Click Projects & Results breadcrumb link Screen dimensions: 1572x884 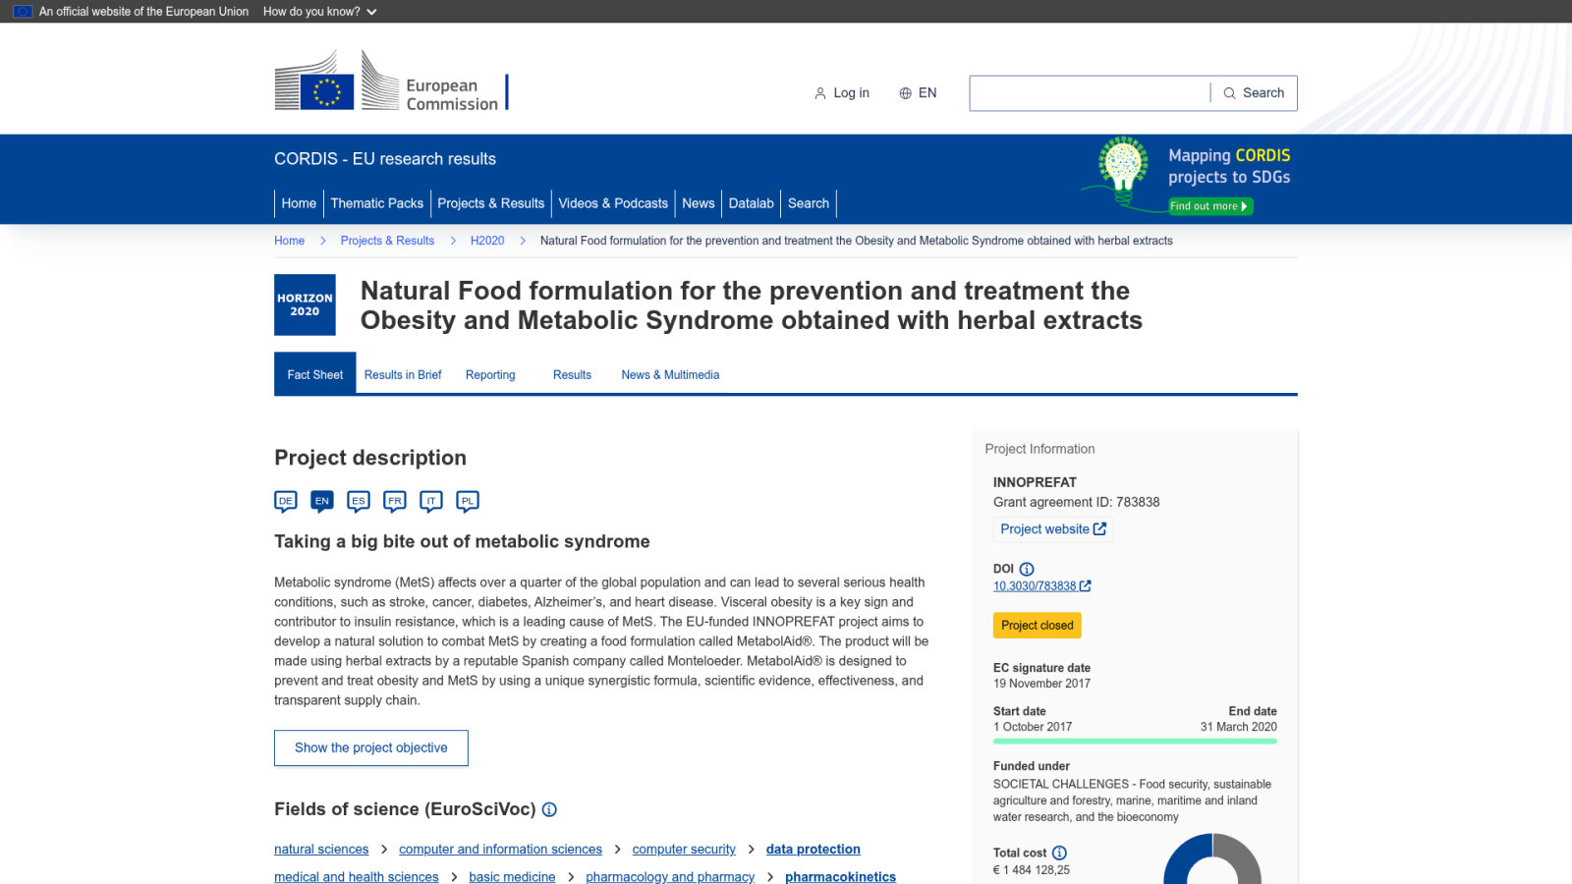tap(387, 241)
